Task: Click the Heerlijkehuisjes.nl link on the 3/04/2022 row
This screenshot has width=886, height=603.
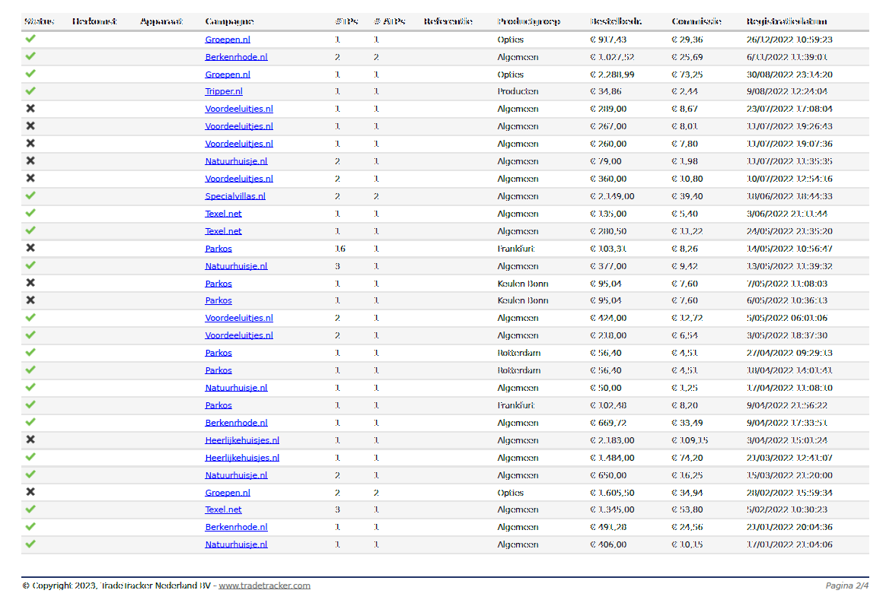Action: click(242, 440)
